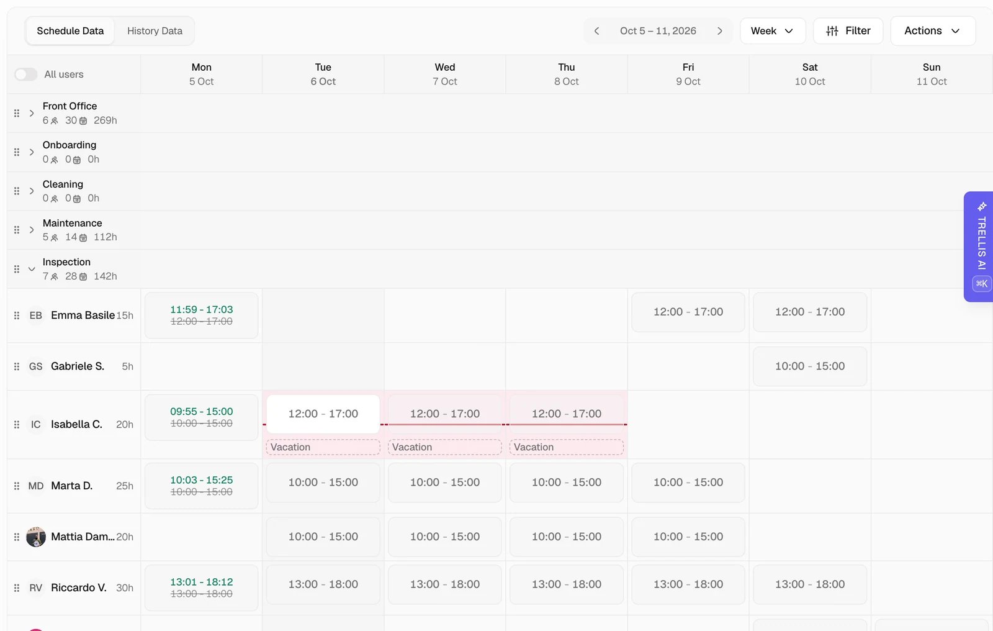Click the Trellis AI sparkle icon

click(x=982, y=206)
